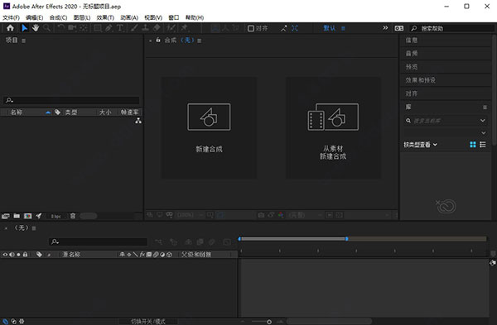Toggle the 对齐 snapping checkbox
497x325 pixels.
tap(251, 28)
